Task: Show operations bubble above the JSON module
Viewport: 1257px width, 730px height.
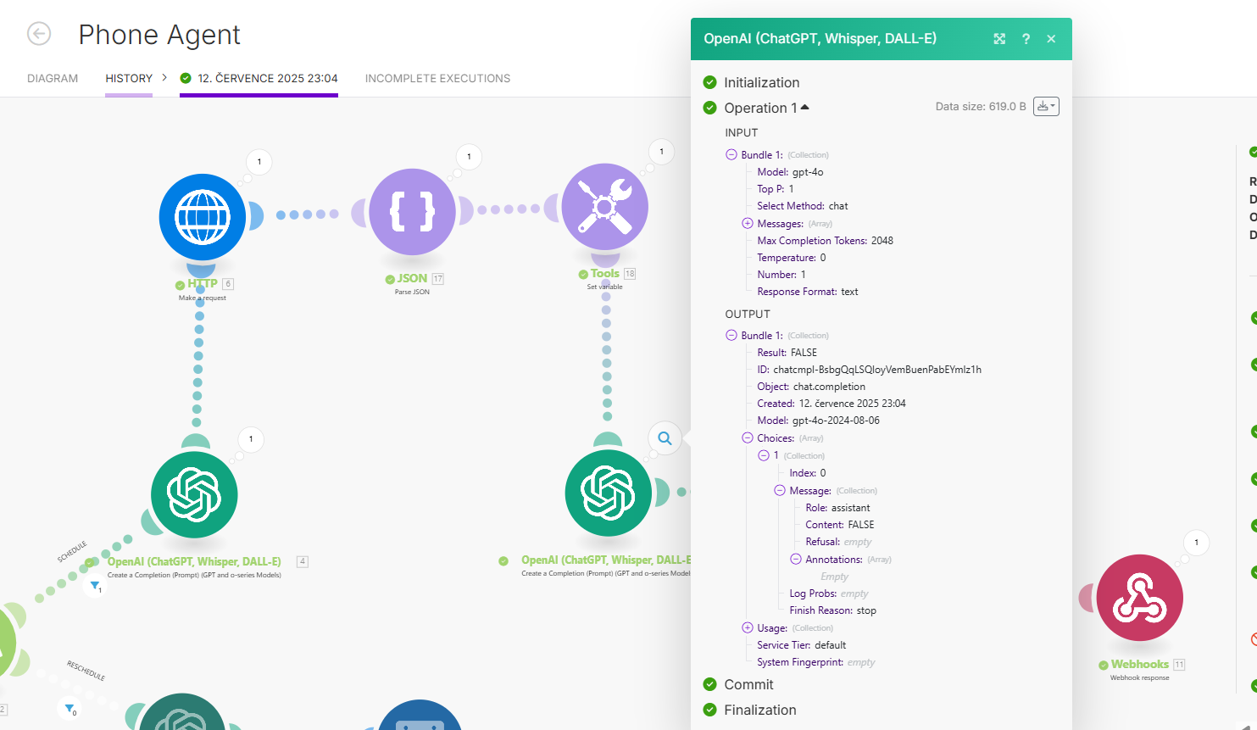Action: [x=469, y=157]
